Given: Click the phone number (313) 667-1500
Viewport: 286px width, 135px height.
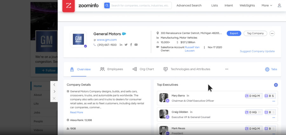Looking at the screenshot, I should (x=107, y=45).
